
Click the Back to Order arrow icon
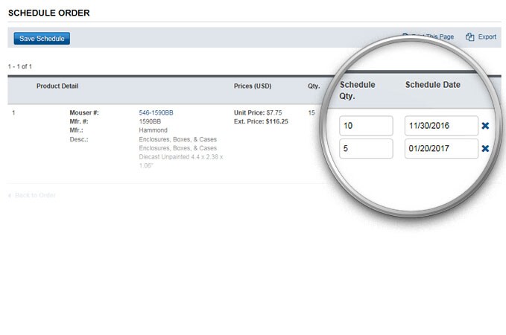coord(10,195)
